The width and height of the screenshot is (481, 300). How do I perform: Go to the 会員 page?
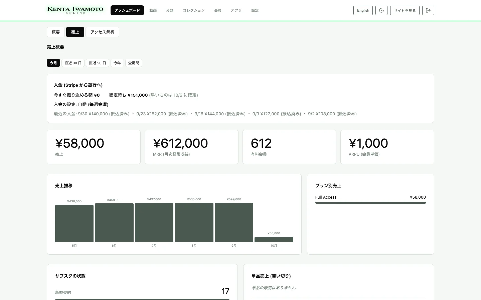pyautogui.click(x=218, y=10)
